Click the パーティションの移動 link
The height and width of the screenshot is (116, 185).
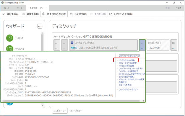[126, 60]
